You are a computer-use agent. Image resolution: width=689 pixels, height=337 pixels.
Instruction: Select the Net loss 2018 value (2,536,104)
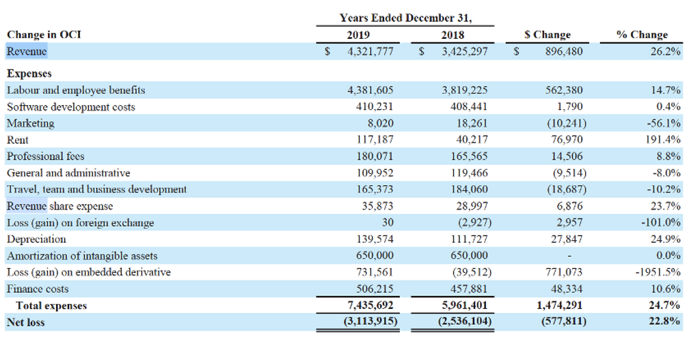click(465, 323)
